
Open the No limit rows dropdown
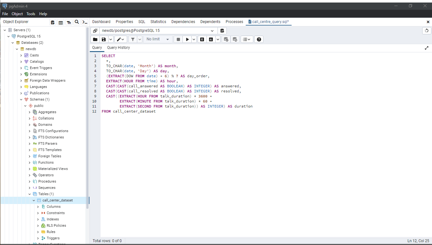pos(158,39)
